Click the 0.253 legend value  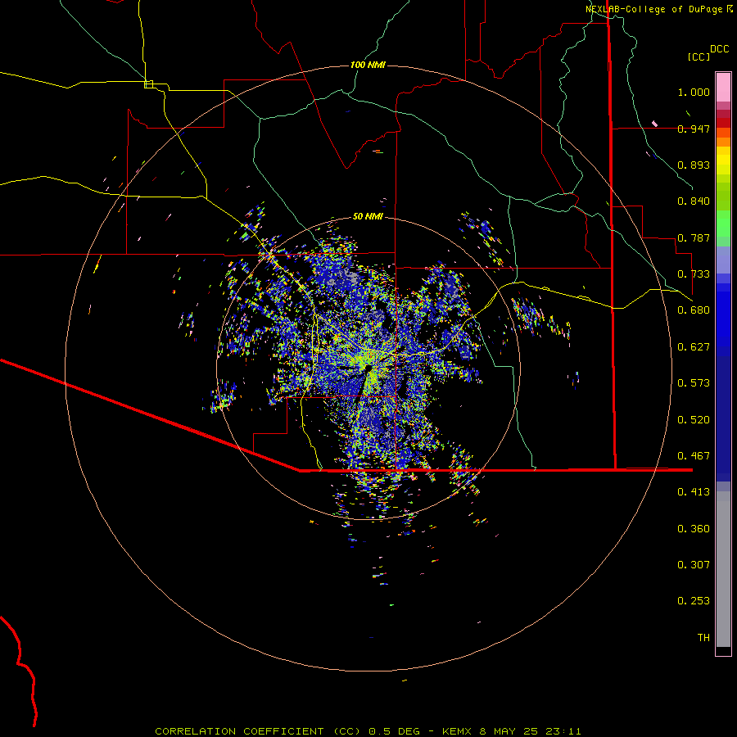pyautogui.click(x=694, y=601)
